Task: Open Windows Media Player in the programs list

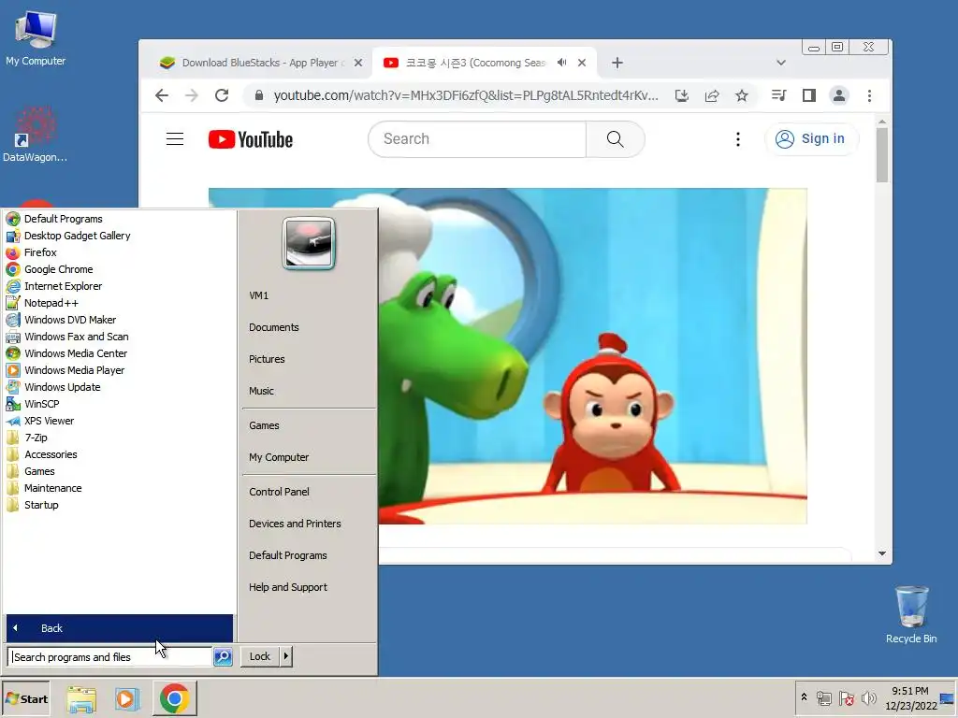Action: pos(75,370)
